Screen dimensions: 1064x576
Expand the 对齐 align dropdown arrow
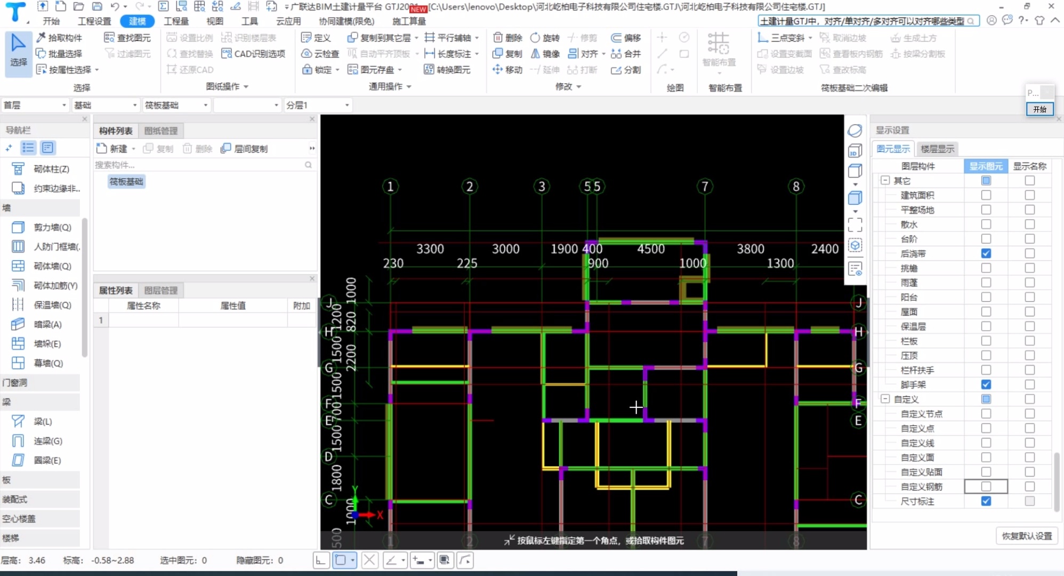click(603, 54)
